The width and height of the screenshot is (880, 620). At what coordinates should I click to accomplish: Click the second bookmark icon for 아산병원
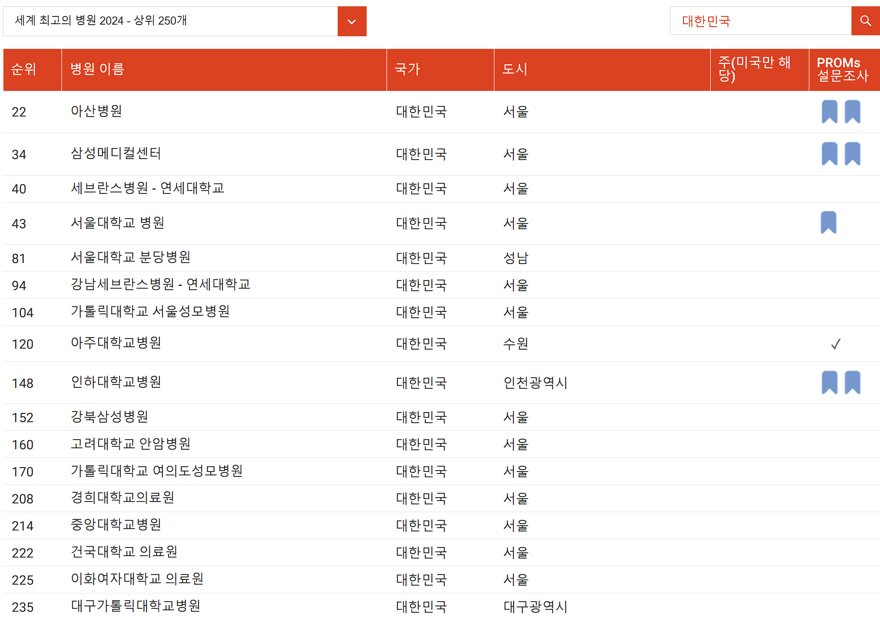(x=852, y=112)
